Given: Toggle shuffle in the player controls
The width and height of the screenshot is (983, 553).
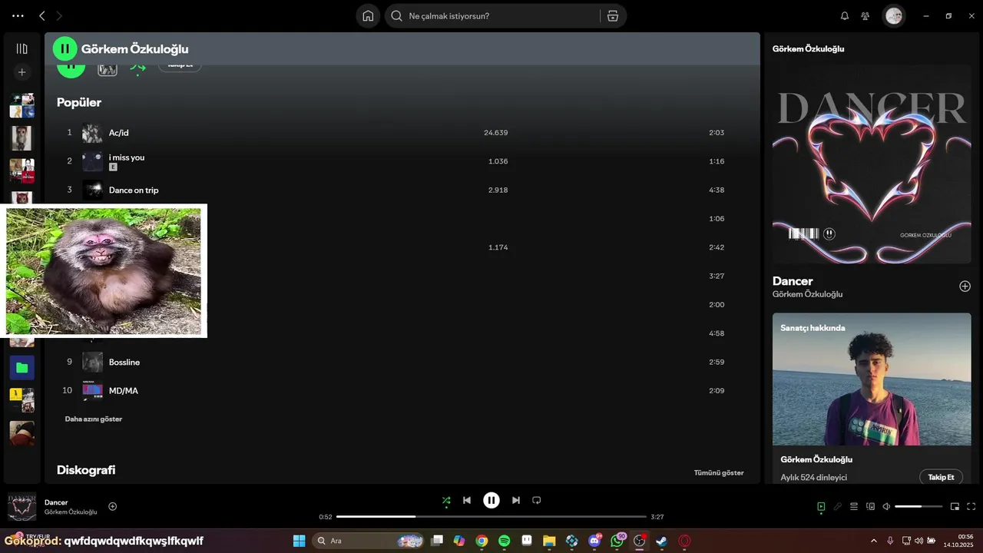Looking at the screenshot, I should pyautogui.click(x=446, y=501).
